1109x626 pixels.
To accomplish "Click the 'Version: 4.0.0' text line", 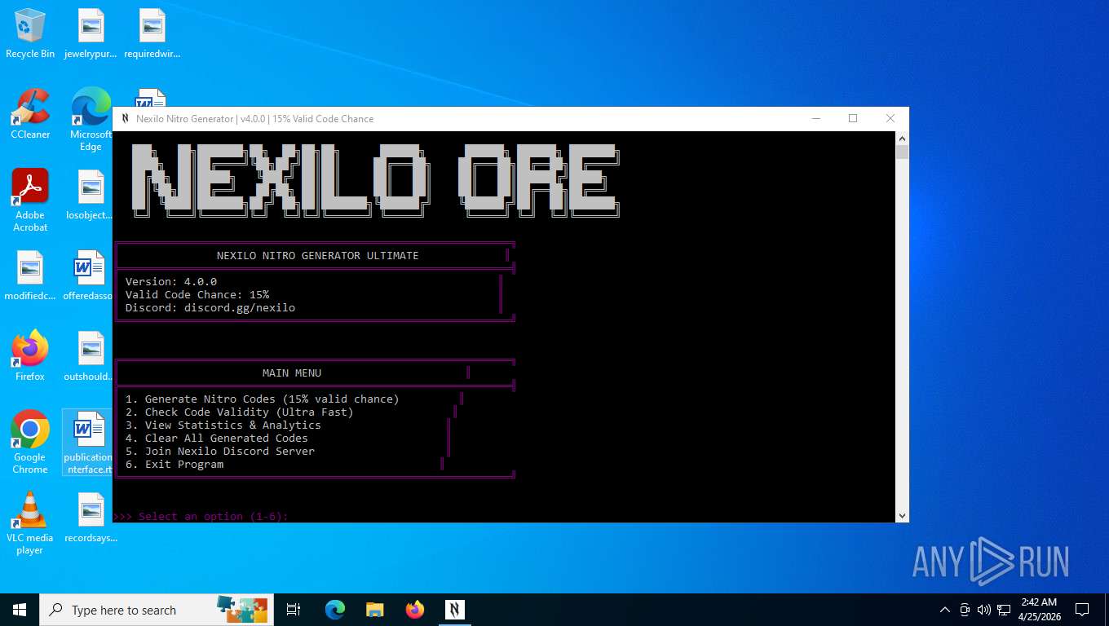I will click(x=171, y=282).
